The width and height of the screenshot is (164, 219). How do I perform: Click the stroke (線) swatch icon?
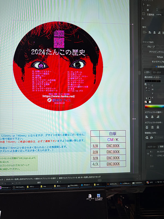pyautogui.click(x=144, y=9)
